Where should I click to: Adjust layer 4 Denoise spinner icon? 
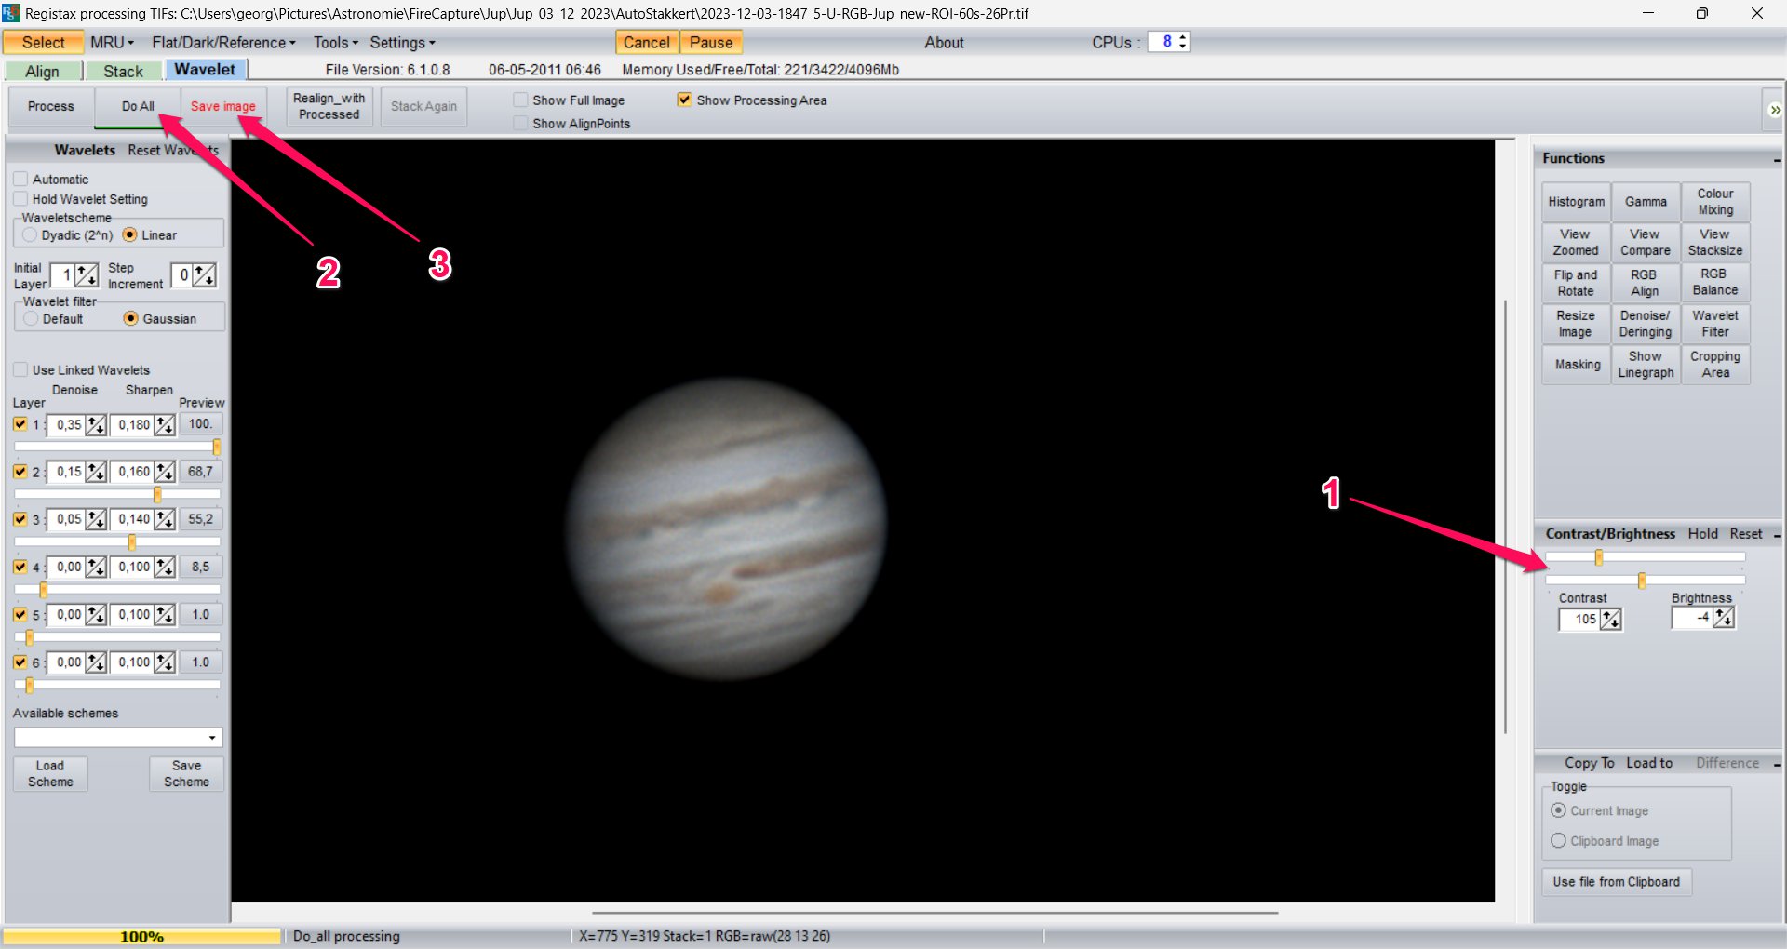click(x=96, y=567)
